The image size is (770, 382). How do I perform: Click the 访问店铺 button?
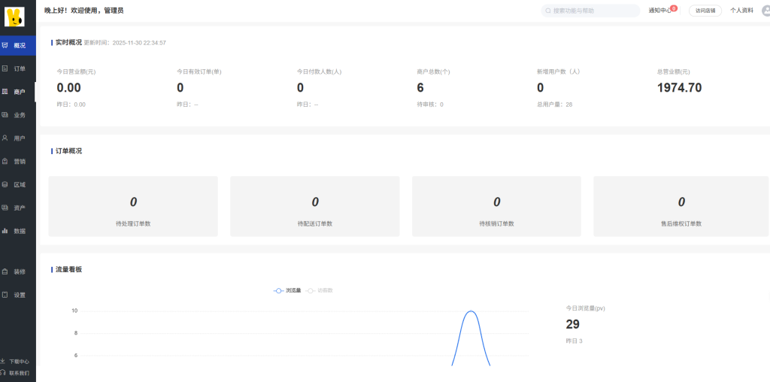705,11
